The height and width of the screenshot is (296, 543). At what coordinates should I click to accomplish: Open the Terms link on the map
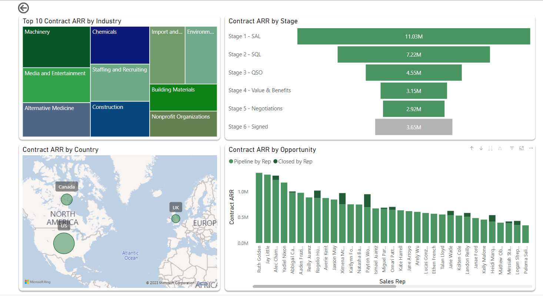point(202,283)
